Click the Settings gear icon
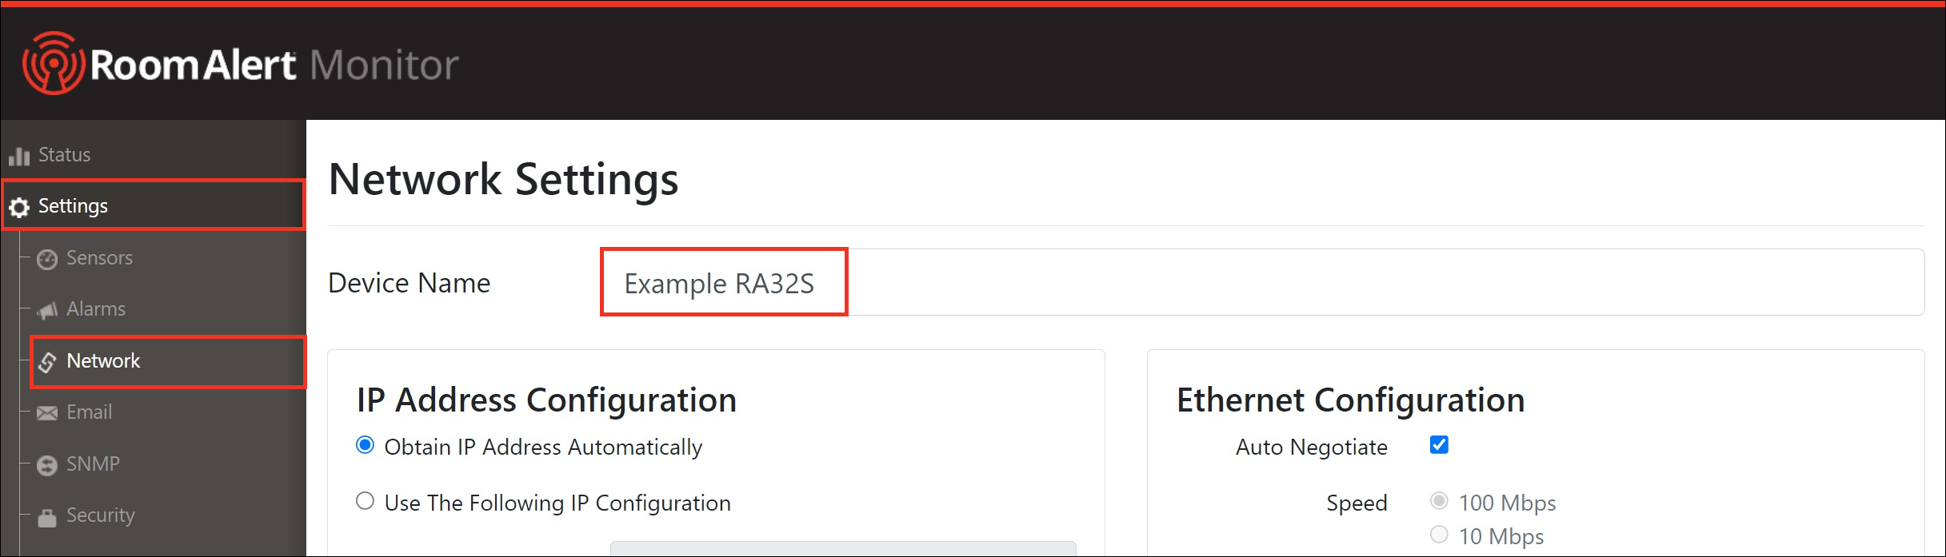This screenshot has width=1946, height=557. tap(19, 207)
